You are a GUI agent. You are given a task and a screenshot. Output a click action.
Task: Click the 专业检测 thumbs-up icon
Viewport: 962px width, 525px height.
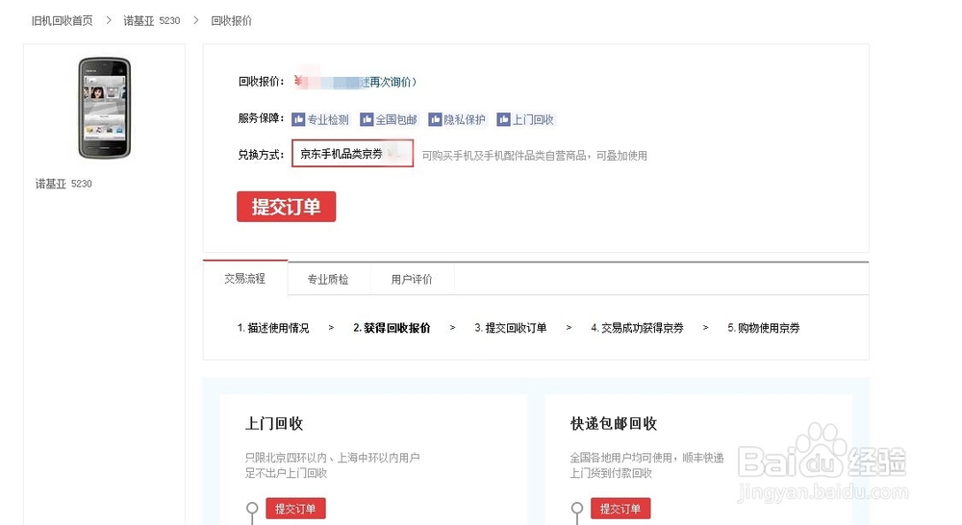click(298, 119)
